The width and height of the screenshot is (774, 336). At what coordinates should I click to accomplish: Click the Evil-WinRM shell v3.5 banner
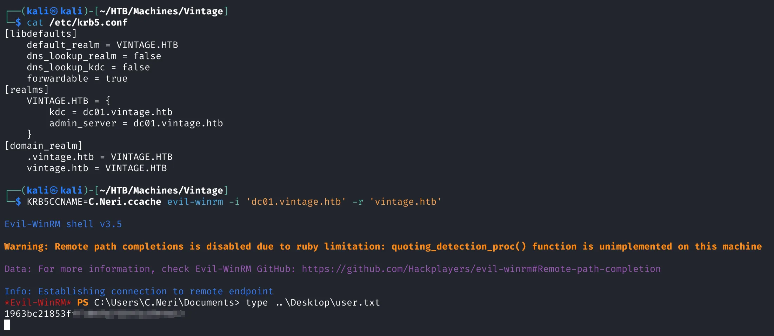(63, 224)
